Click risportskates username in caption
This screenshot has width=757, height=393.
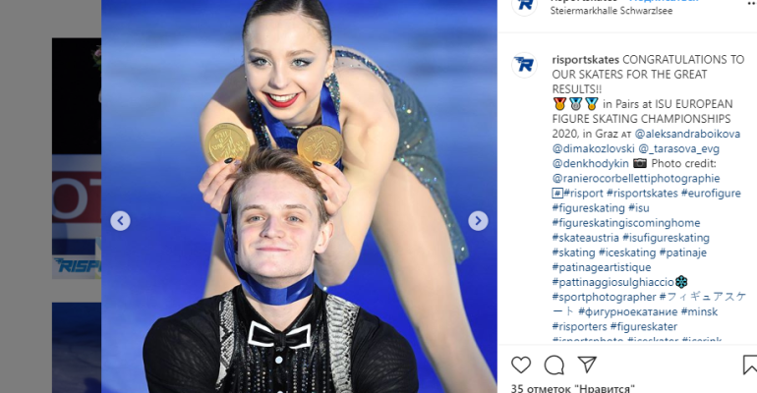586,59
